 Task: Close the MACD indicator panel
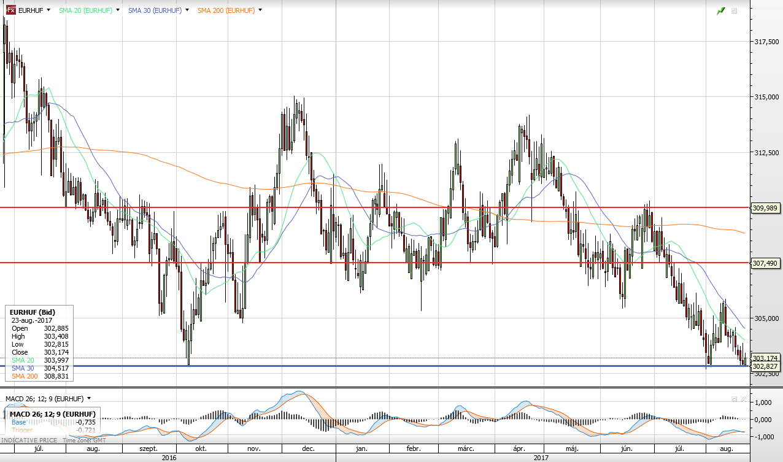[743, 399]
